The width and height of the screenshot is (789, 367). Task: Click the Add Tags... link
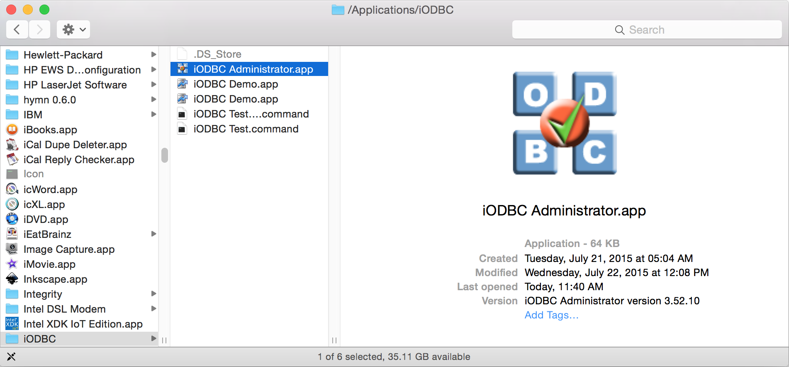pyautogui.click(x=551, y=315)
